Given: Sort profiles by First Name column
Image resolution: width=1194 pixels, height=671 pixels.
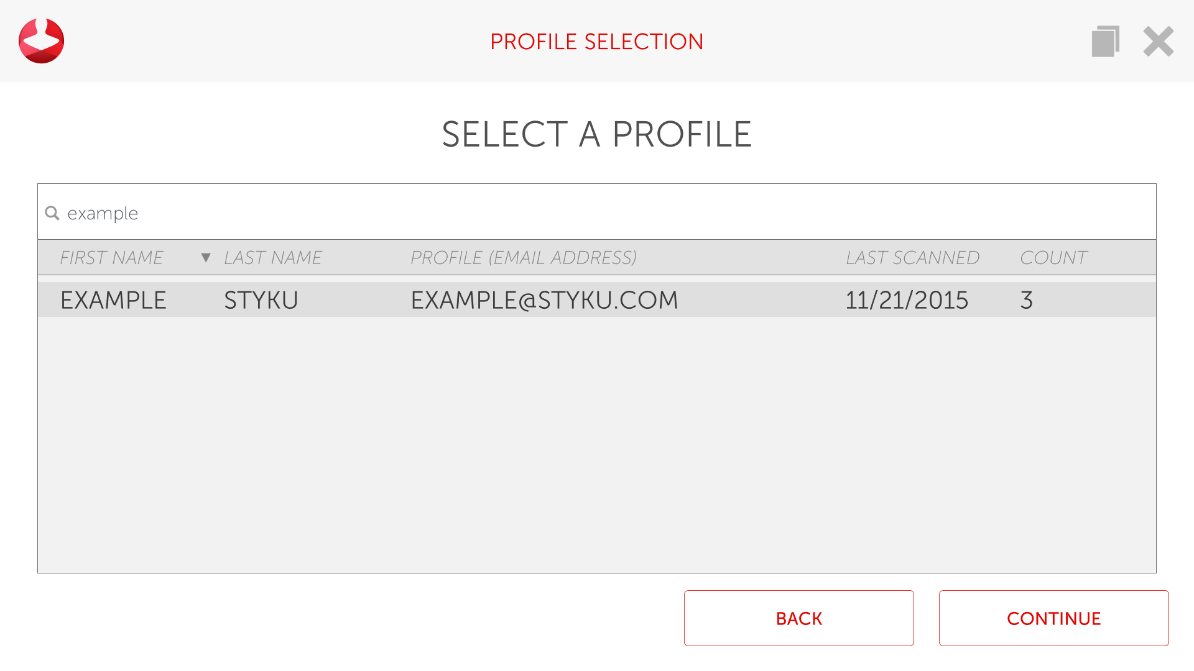Looking at the screenshot, I should click(x=111, y=257).
